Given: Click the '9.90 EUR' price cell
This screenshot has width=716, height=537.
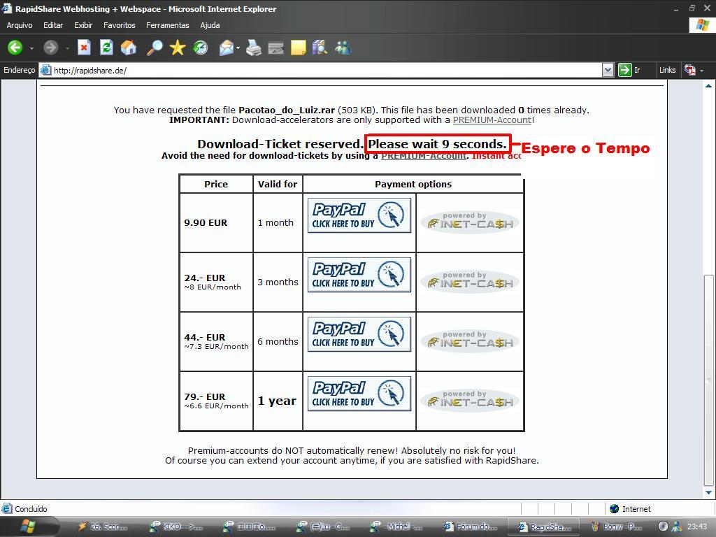Looking at the screenshot, I should 216,223.
